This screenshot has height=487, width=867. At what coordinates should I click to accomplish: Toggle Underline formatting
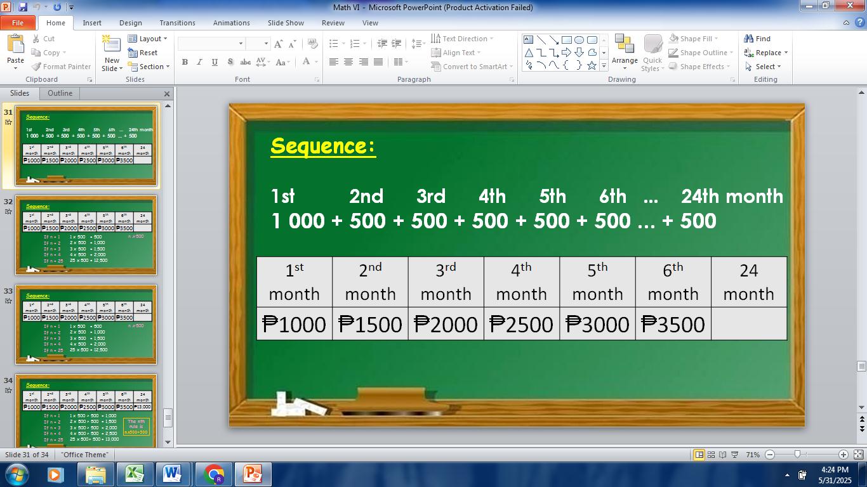coord(215,62)
